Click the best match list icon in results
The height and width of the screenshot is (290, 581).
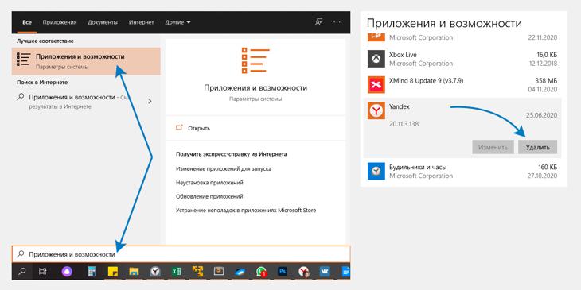pyautogui.click(x=24, y=59)
